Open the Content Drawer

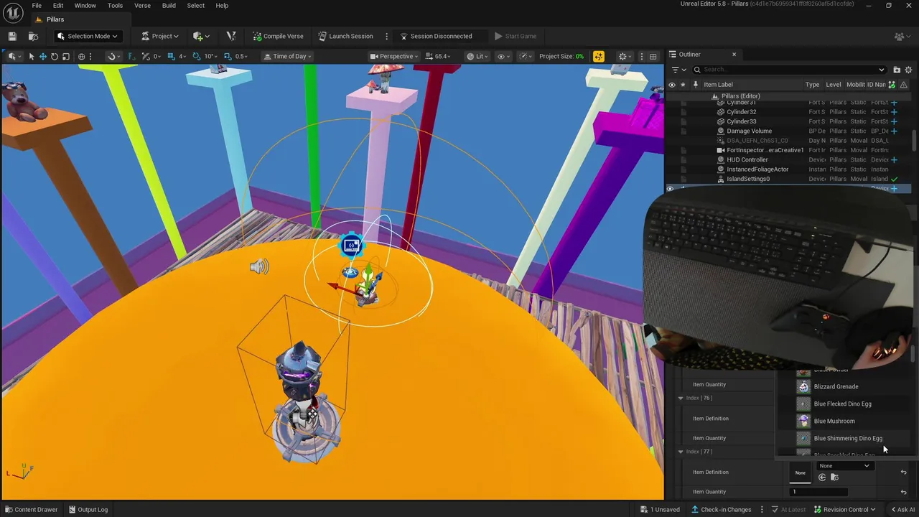click(30, 510)
